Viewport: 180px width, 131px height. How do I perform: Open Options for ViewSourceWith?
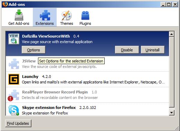click(x=34, y=50)
